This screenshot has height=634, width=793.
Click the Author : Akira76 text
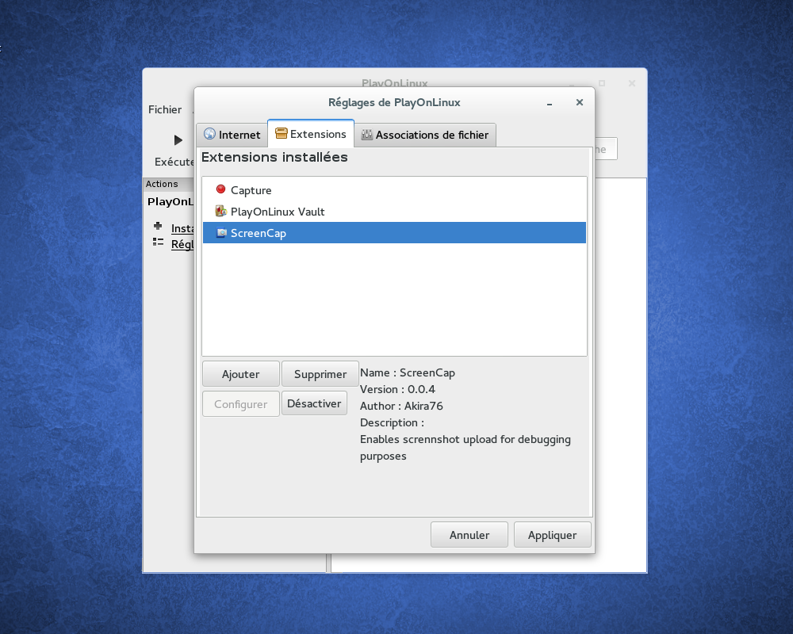(401, 406)
